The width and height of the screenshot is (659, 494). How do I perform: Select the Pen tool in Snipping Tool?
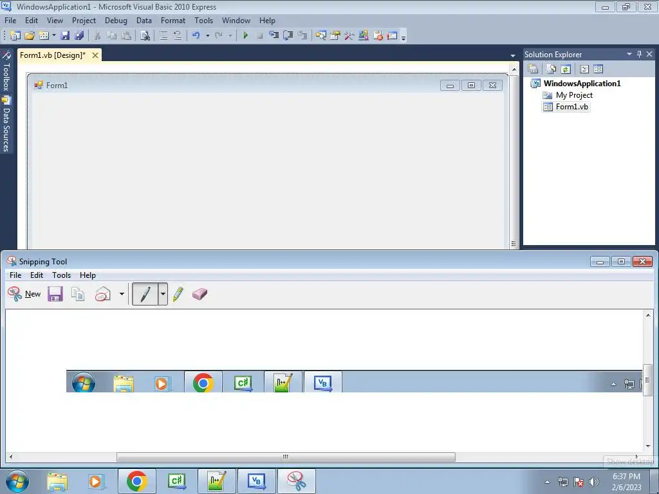[145, 294]
